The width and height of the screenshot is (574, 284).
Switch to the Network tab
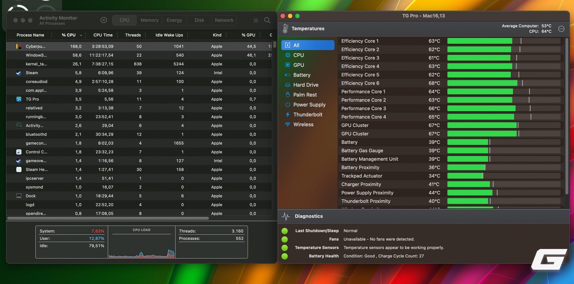click(224, 20)
